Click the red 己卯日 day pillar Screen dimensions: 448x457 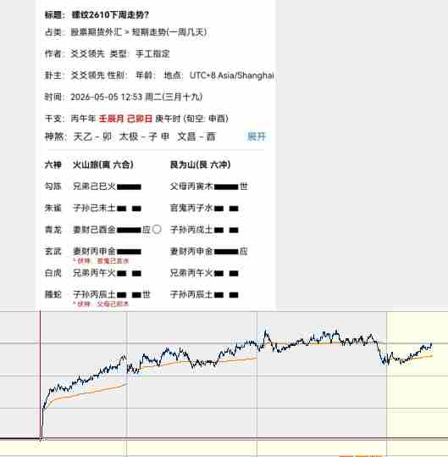[x=140, y=119]
